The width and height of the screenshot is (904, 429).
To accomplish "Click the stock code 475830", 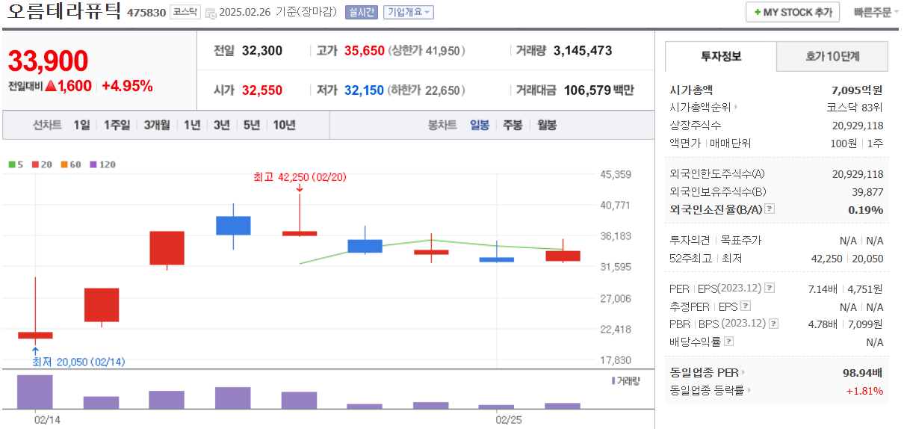I will click(146, 13).
